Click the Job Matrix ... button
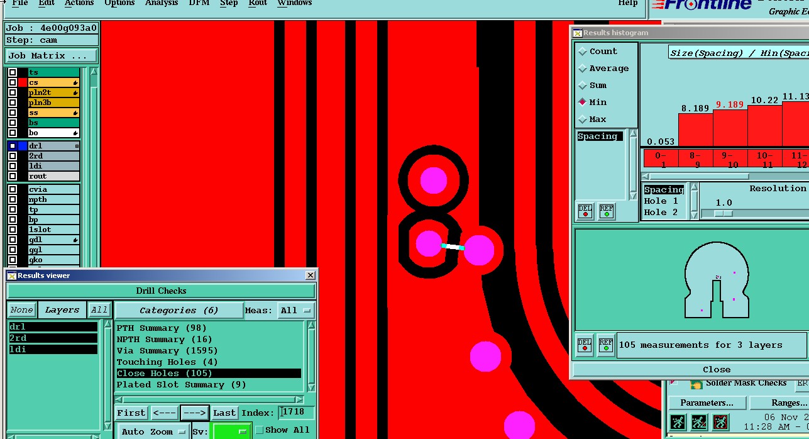This screenshot has height=439, width=809. coord(51,55)
